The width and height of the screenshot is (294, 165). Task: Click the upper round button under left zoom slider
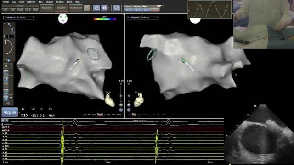pyautogui.click(x=121, y=105)
